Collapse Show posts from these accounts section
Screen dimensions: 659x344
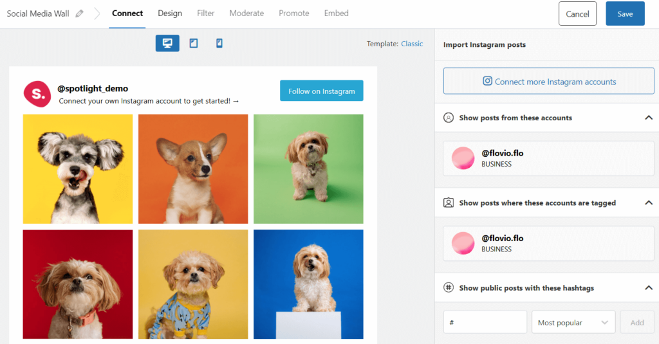(649, 118)
